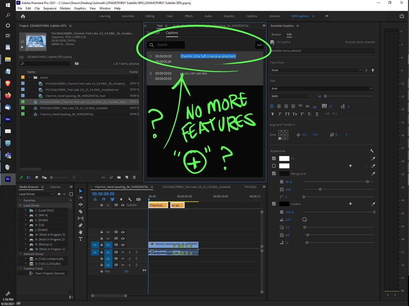Switch to Browse tab in Essential Graphics
This screenshot has height=306, width=409.
pyautogui.click(x=276, y=34)
